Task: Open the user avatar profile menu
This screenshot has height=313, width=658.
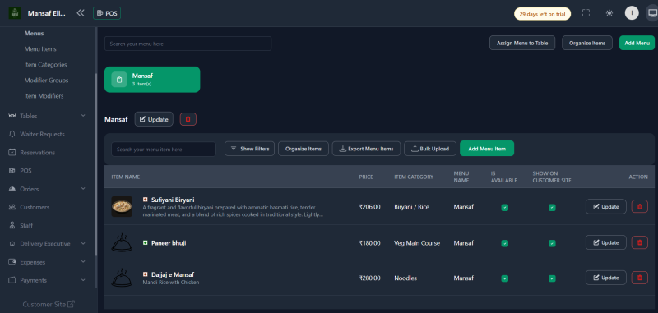Action: [632, 13]
